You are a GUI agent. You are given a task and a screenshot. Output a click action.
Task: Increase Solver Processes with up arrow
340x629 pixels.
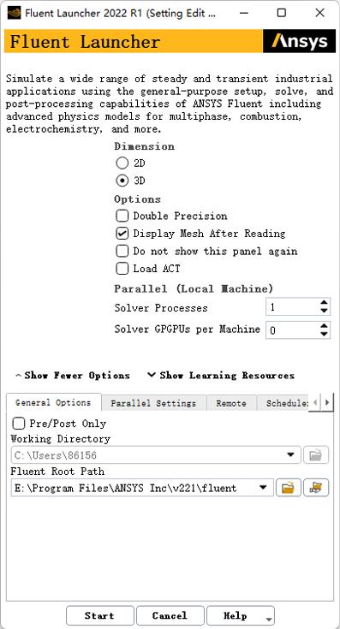pos(324,303)
